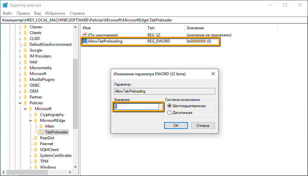
Task: Click the 0x00000000 (0) value cell
Action: (x=199, y=41)
